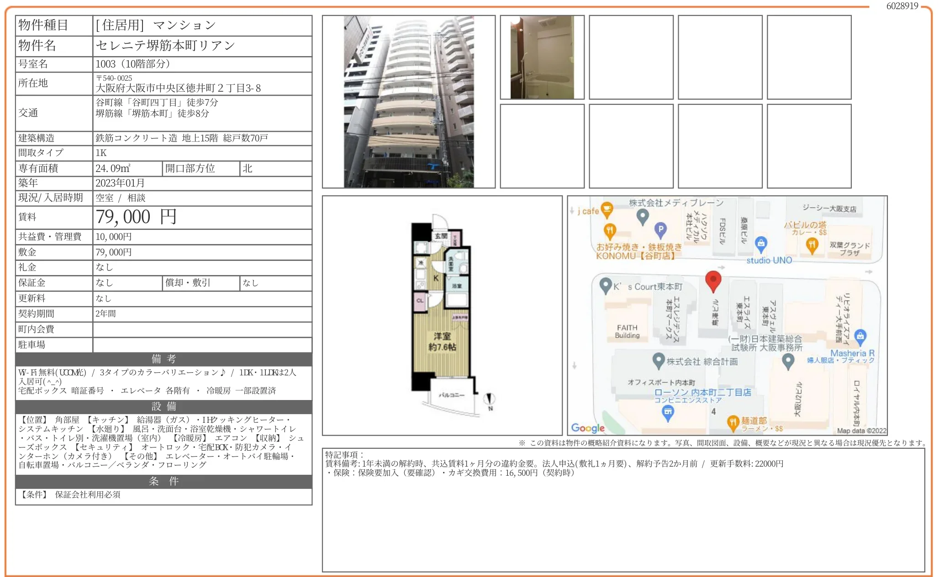Click the 79,000 円 rent amount

pos(136,217)
